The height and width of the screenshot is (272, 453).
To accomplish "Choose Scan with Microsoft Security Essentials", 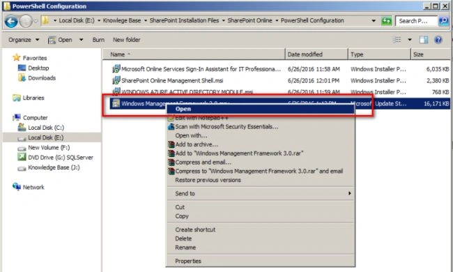I will click(x=261, y=127).
